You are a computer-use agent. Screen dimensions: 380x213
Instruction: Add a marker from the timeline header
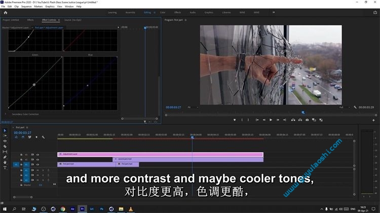[x=36, y=137]
